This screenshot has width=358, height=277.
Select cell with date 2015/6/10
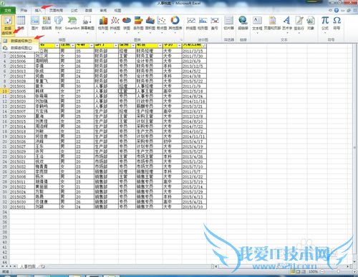(x=194, y=207)
